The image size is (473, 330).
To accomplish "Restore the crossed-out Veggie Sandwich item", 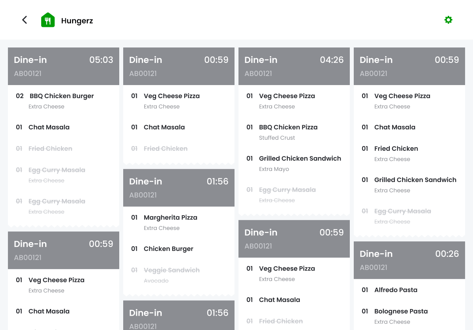I will [172, 270].
